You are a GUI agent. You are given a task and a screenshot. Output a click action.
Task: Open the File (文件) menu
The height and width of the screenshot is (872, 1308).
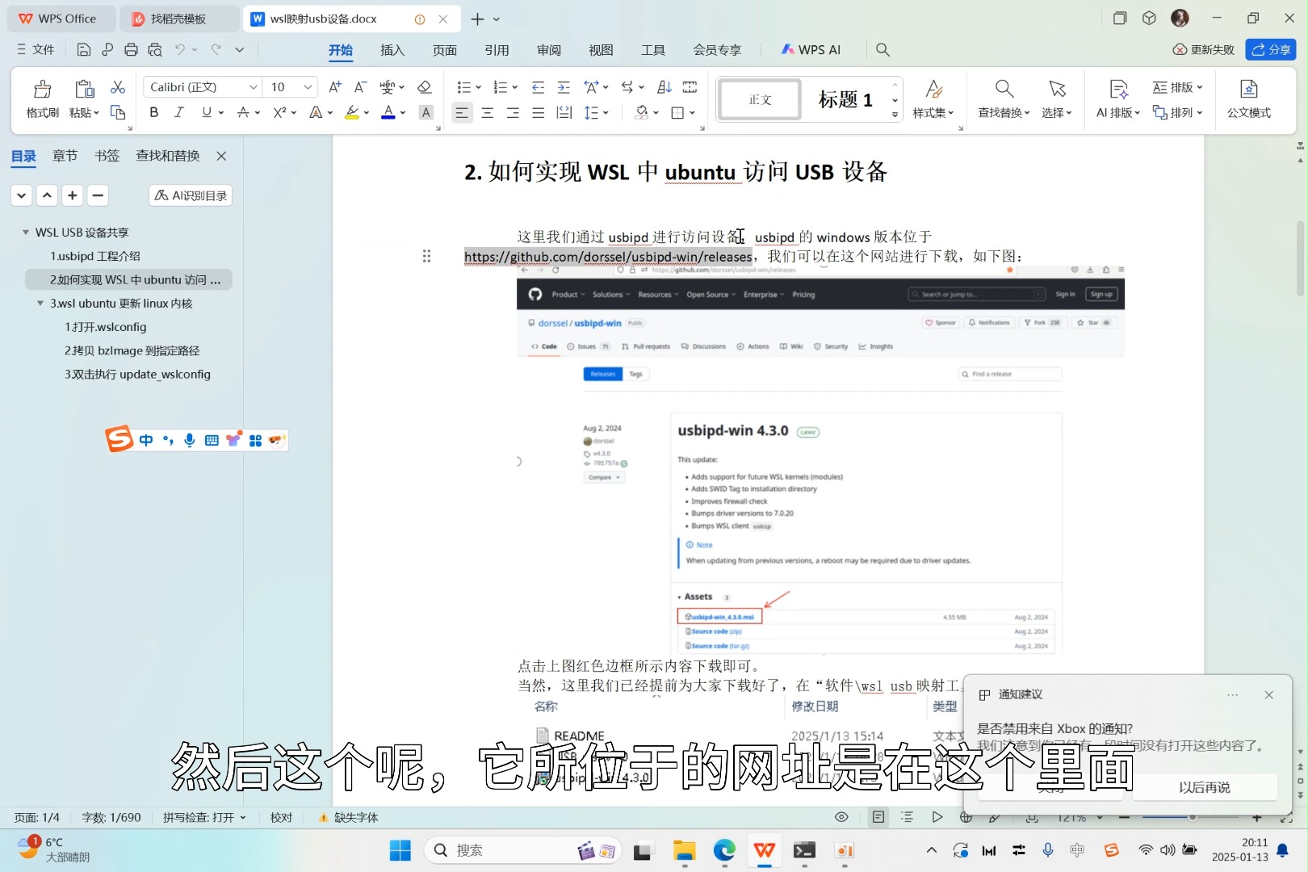coord(36,50)
